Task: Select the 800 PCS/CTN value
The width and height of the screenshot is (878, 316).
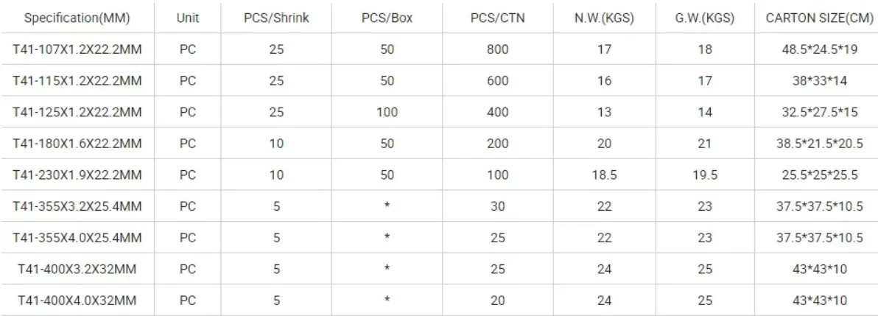Action: [496, 49]
